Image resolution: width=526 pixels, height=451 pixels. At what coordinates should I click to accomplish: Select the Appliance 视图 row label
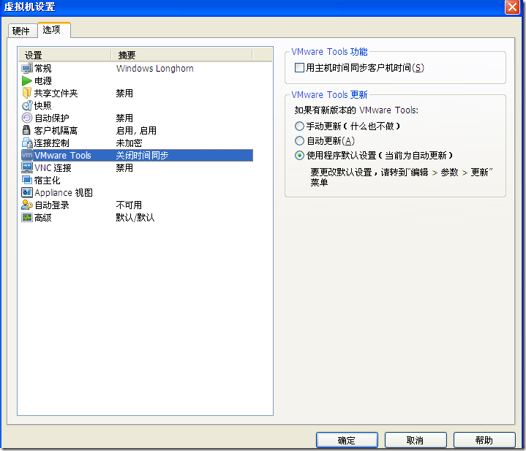coord(64,193)
